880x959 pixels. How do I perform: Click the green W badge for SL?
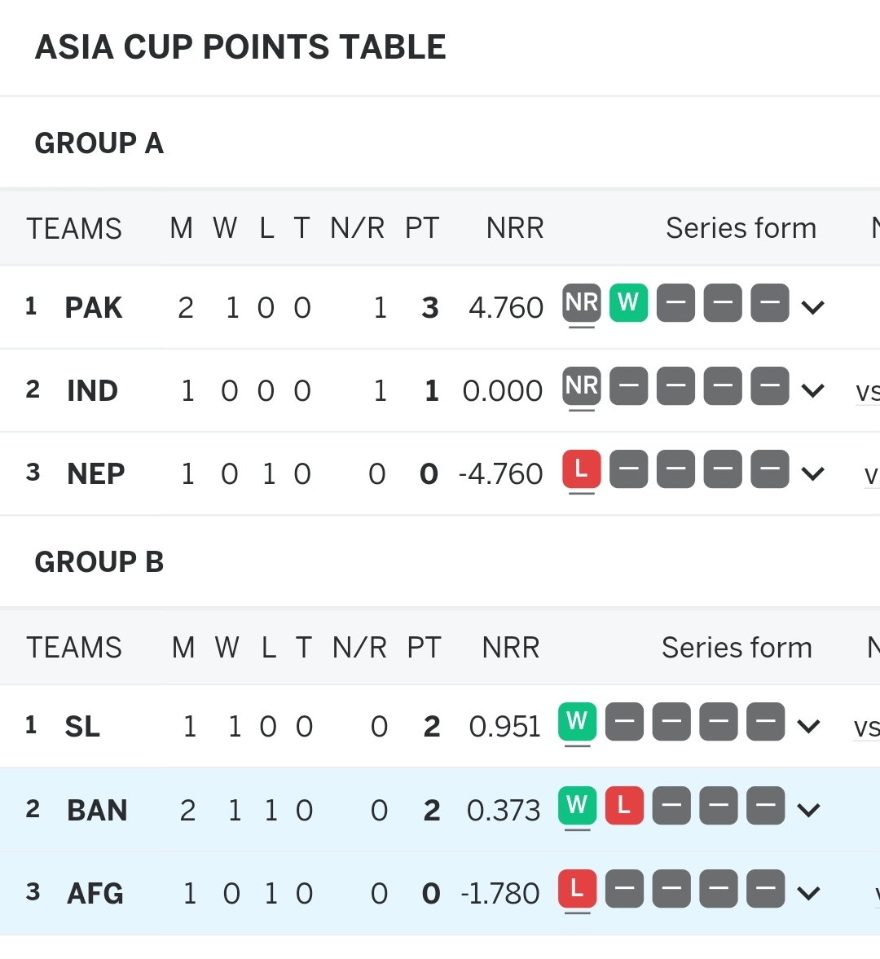click(x=577, y=722)
